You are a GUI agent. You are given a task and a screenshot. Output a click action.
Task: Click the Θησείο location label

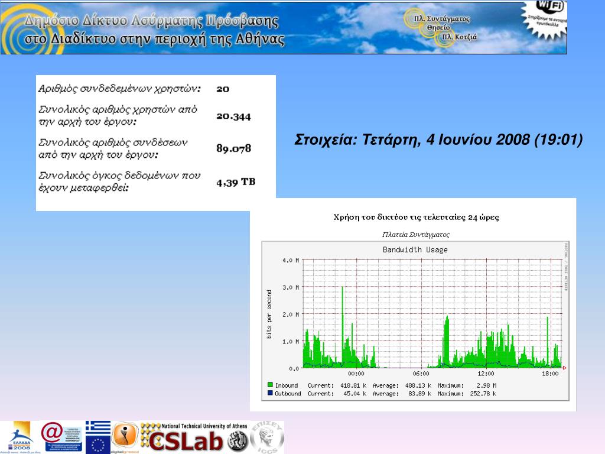tap(438, 28)
